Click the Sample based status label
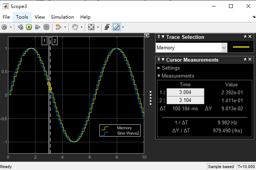 tap(221, 167)
